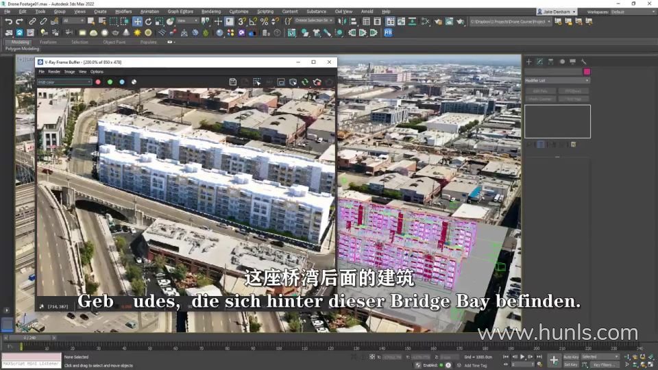Choose the Select by Name tool
This screenshot has height=370, width=658.
pos(102,21)
